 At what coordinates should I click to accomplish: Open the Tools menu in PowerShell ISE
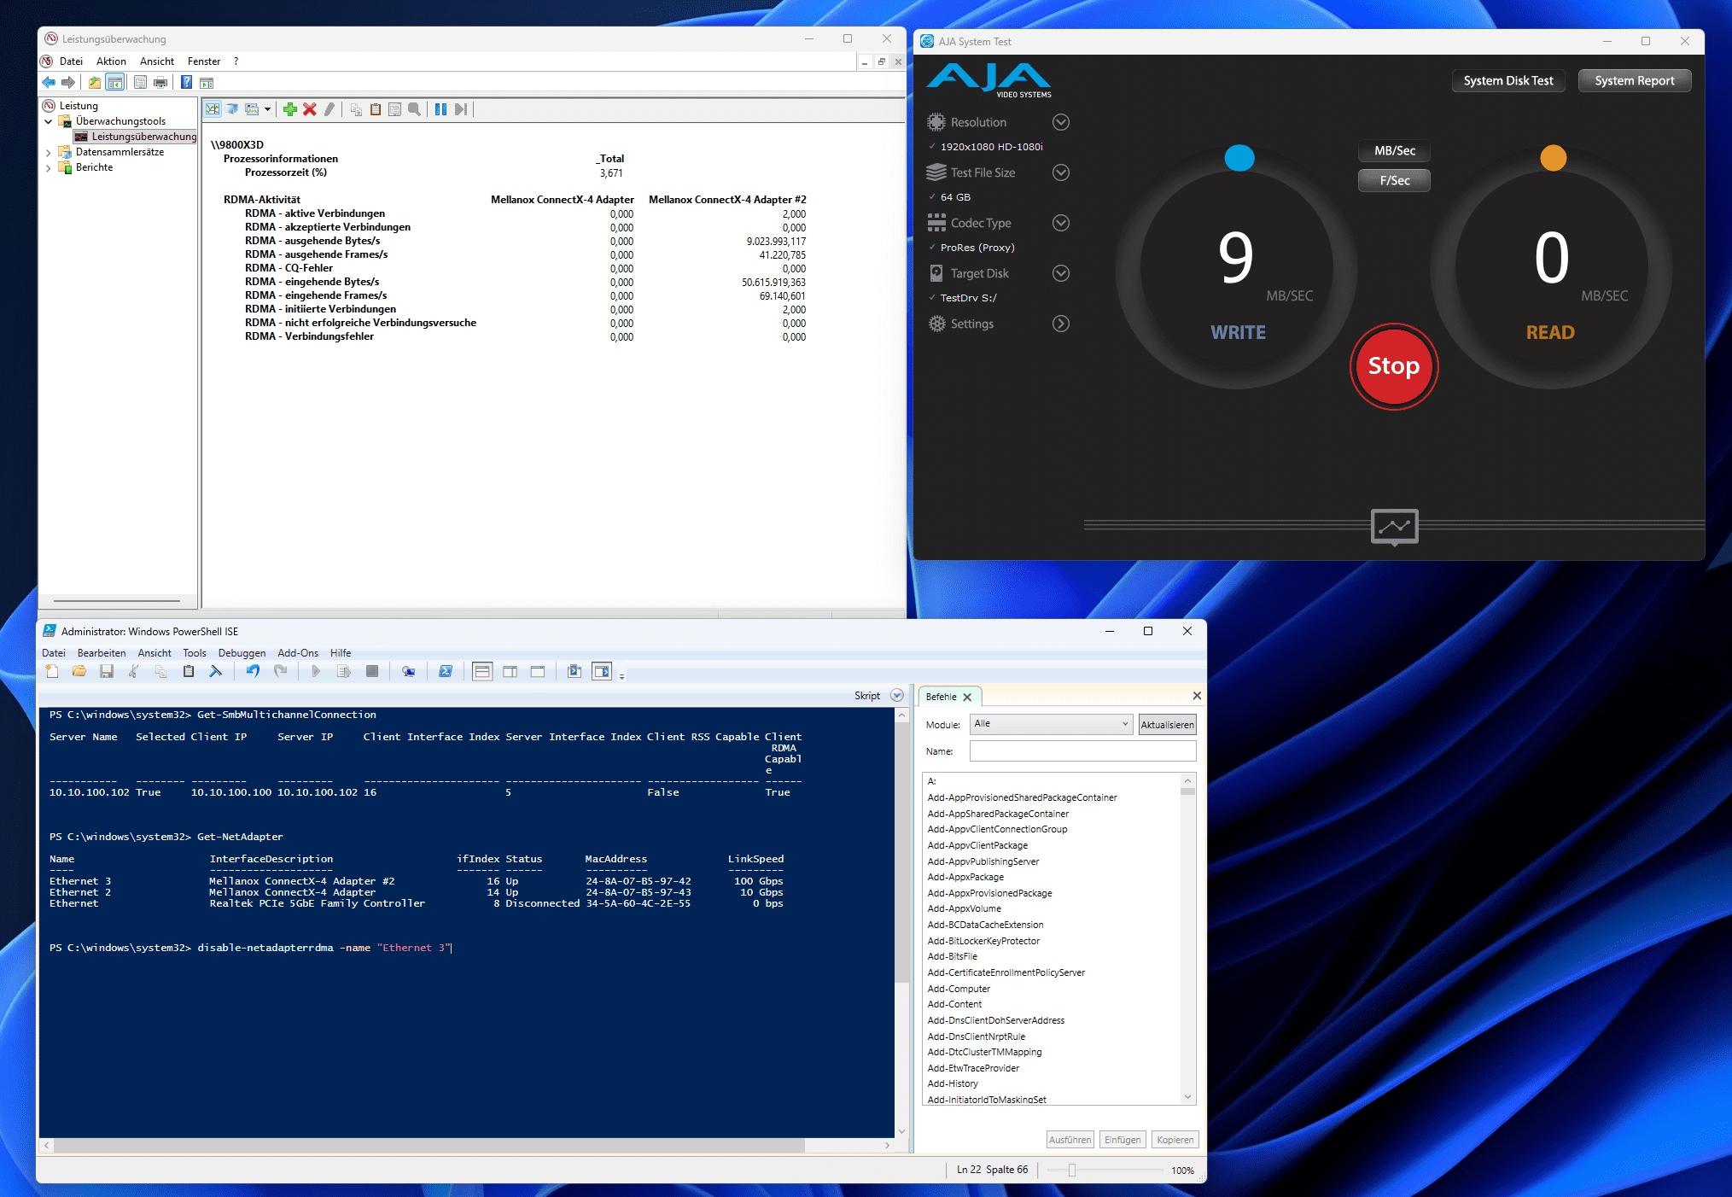click(x=195, y=653)
